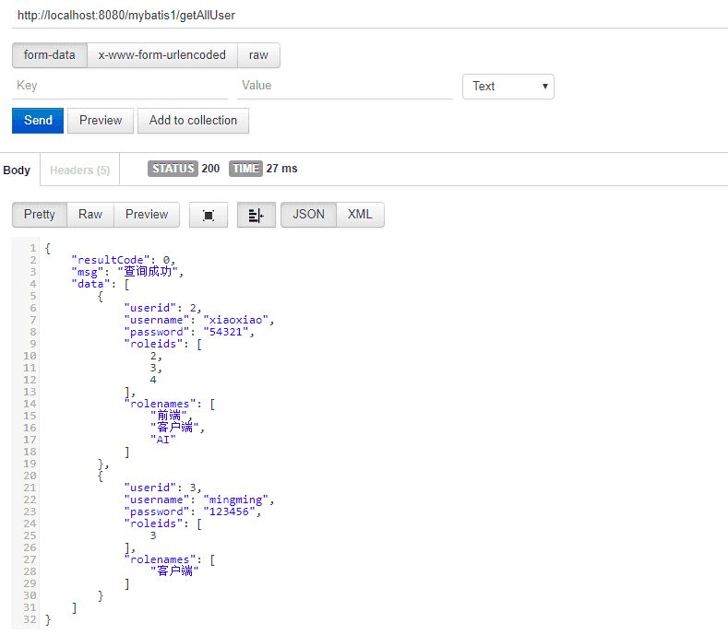Click the request Preview button

[x=101, y=121]
